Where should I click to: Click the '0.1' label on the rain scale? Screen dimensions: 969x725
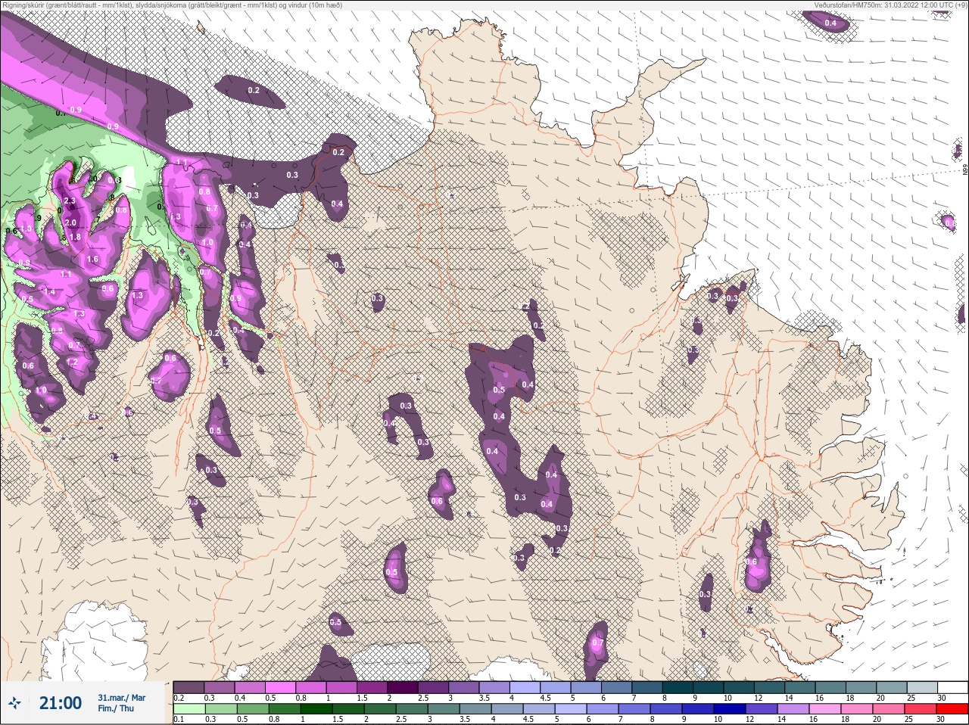179,719
